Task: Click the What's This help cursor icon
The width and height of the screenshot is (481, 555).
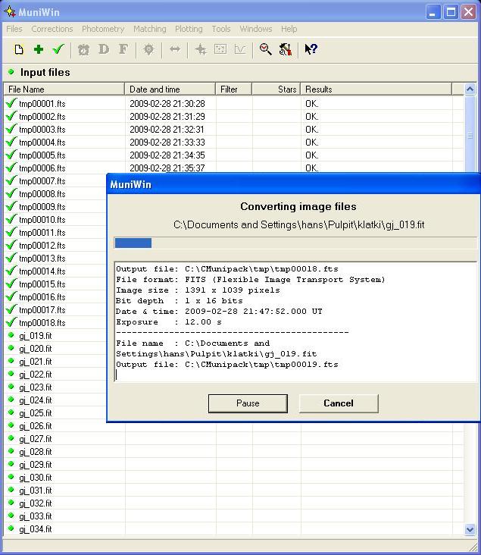Action: point(311,49)
